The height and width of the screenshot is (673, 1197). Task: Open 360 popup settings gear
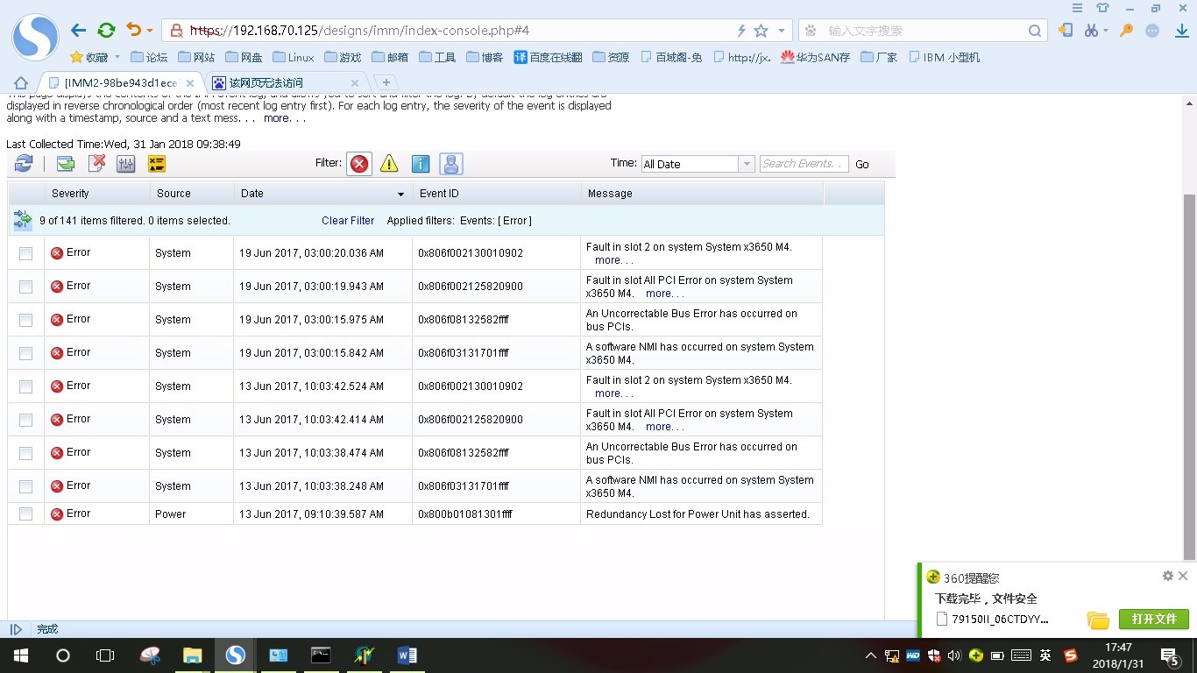[x=1167, y=576]
